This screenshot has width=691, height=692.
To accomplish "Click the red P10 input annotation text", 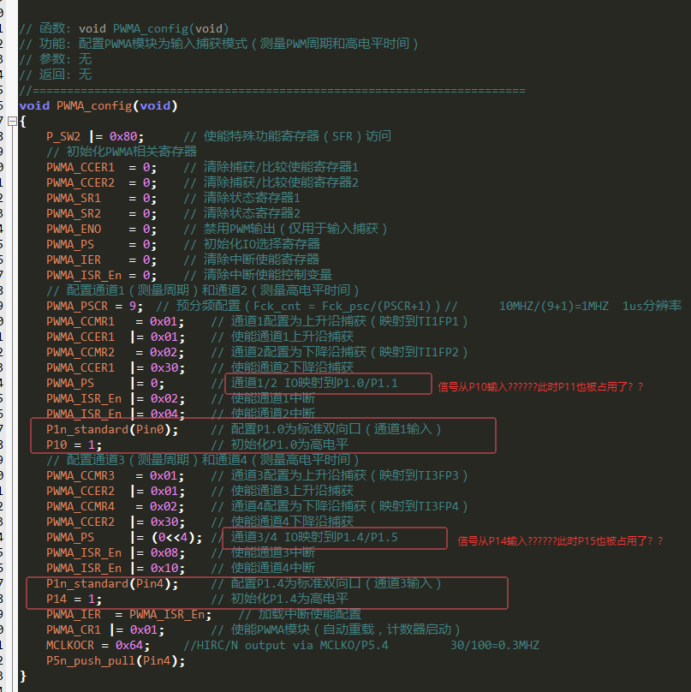I will [539, 386].
